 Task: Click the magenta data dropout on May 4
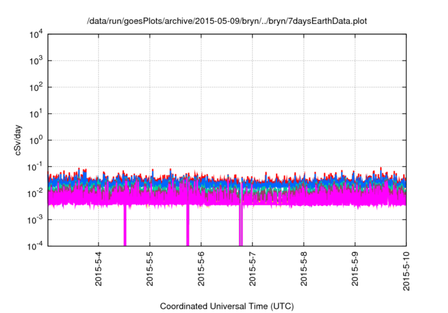point(125,225)
